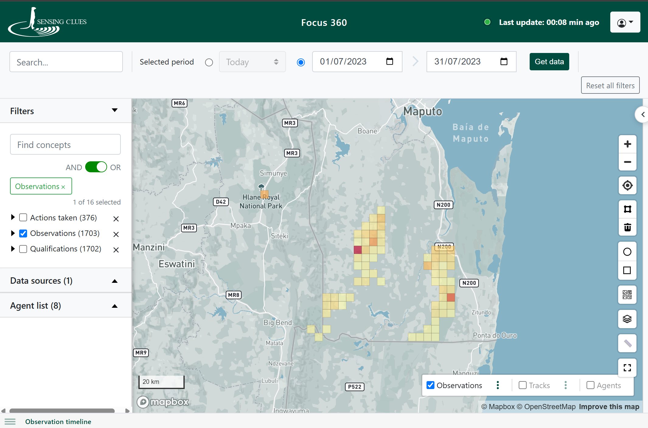Click the scrollbar right arrow
This screenshot has width=648, height=428.
(x=127, y=411)
